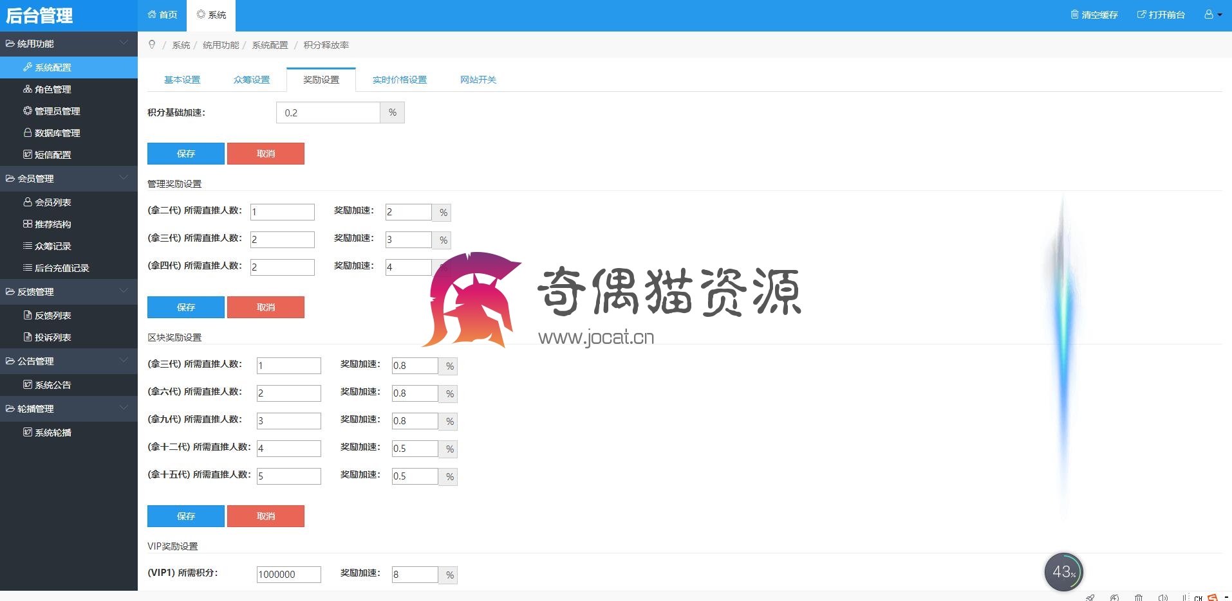Click the 投诉列表 document icon
This screenshot has width=1232, height=601.
tap(28, 337)
